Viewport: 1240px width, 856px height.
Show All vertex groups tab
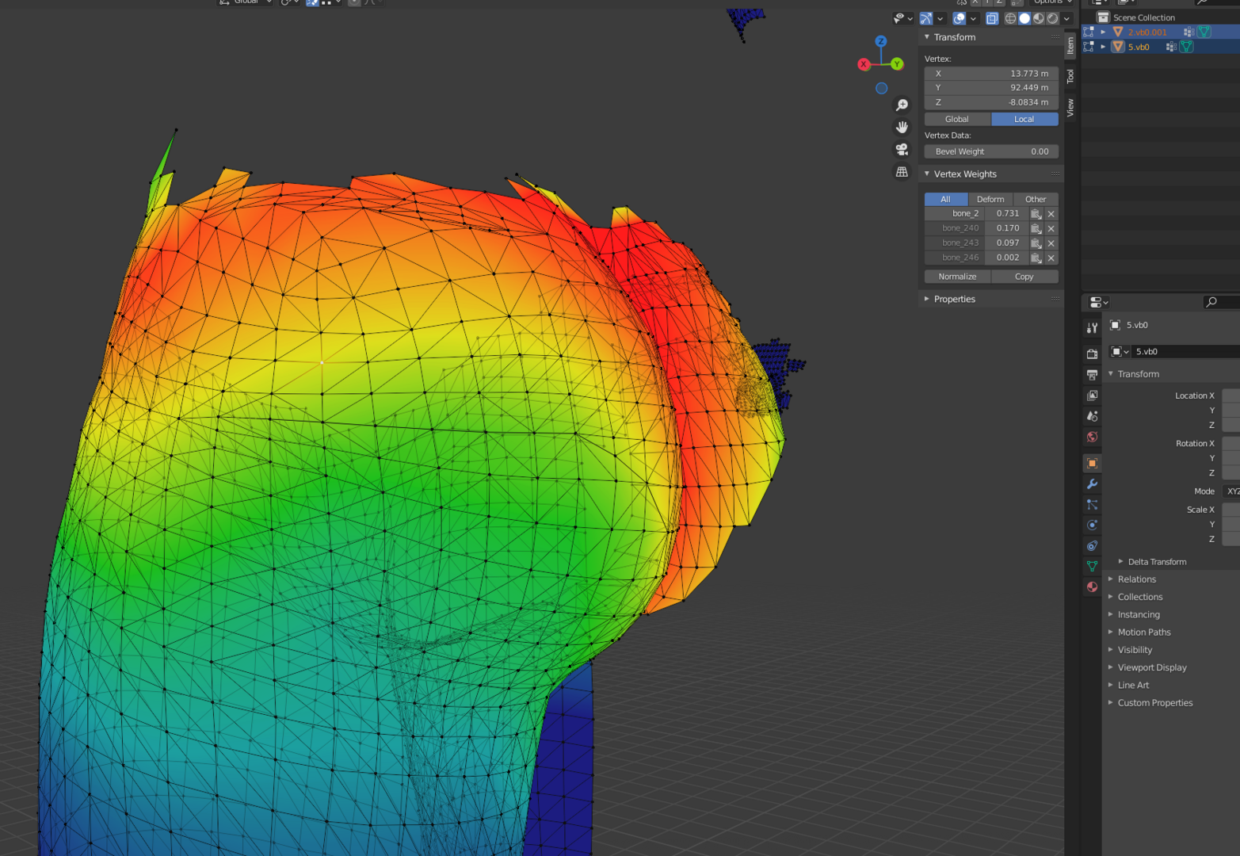click(x=946, y=199)
